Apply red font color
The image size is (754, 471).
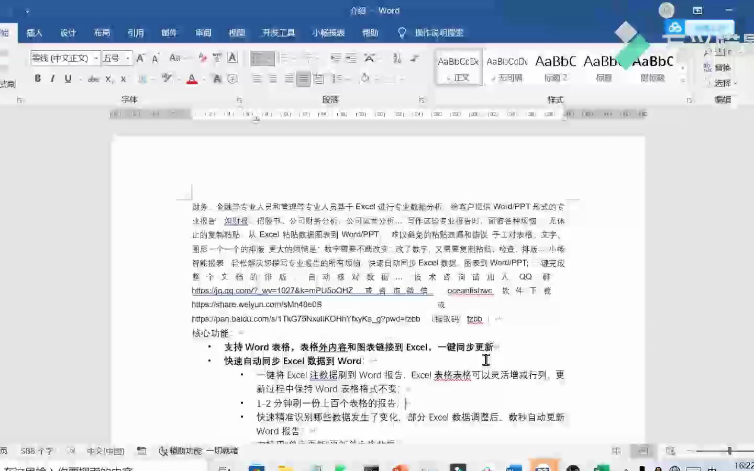coord(192,79)
